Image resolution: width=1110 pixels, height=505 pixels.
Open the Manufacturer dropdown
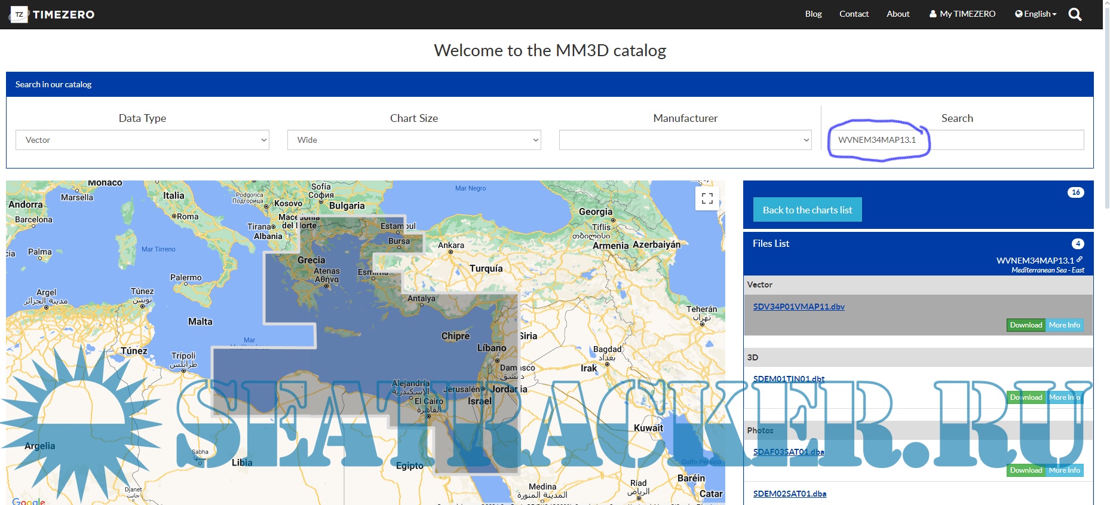click(x=685, y=140)
